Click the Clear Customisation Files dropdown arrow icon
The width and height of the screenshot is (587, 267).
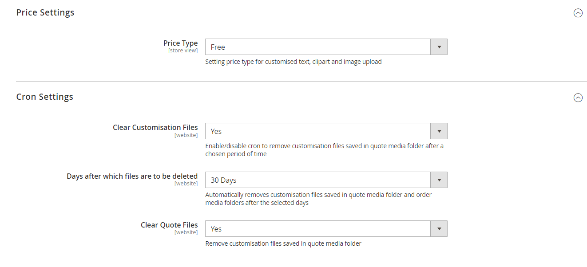tap(438, 131)
